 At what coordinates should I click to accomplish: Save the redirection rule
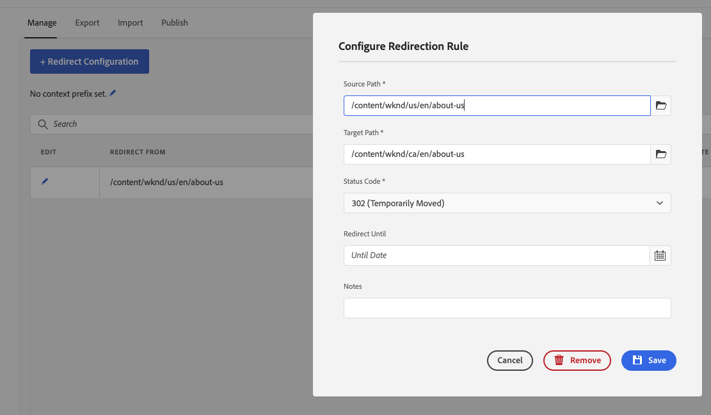(648, 361)
